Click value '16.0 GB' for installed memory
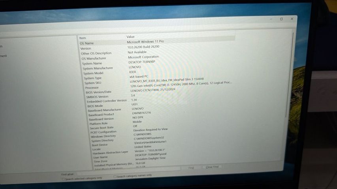 pos(140,163)
